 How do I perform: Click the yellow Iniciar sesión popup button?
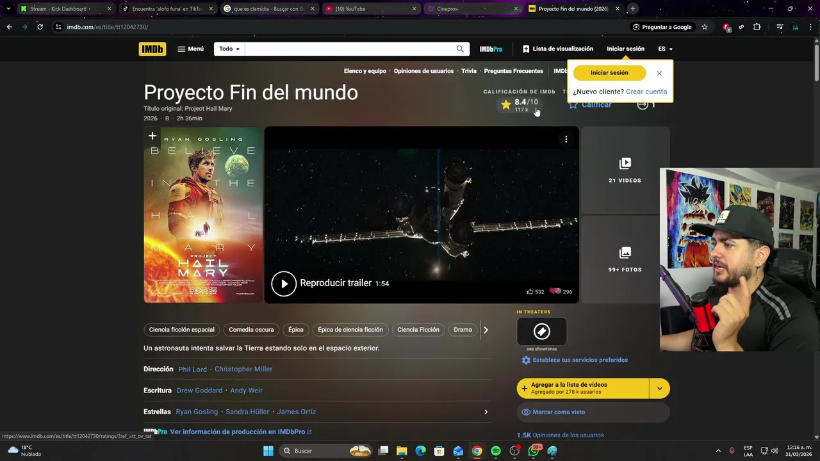tap(609, 73)
